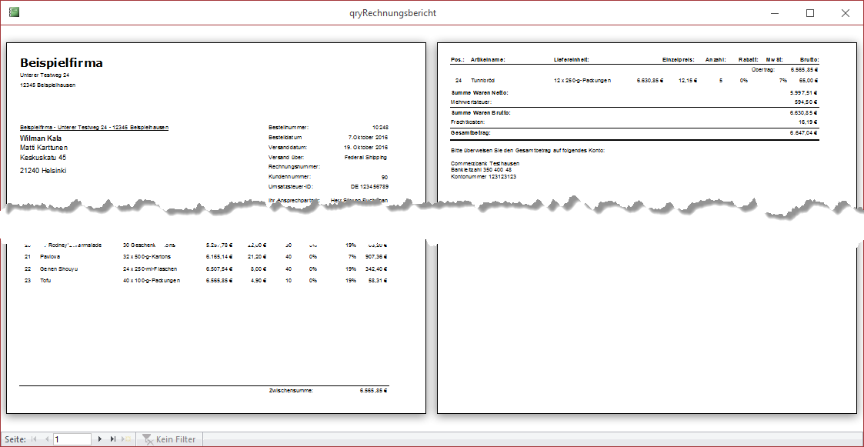This screenshot has width=864, height=447.
Task: Click the Tofu gross amount 58,31 €
Action: pos(378,281)
